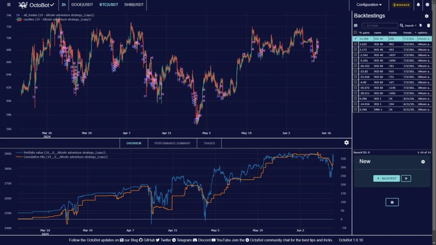436x245 pixels.
Task: Expand the Configuration dropdown
Action: pos(369,5)
